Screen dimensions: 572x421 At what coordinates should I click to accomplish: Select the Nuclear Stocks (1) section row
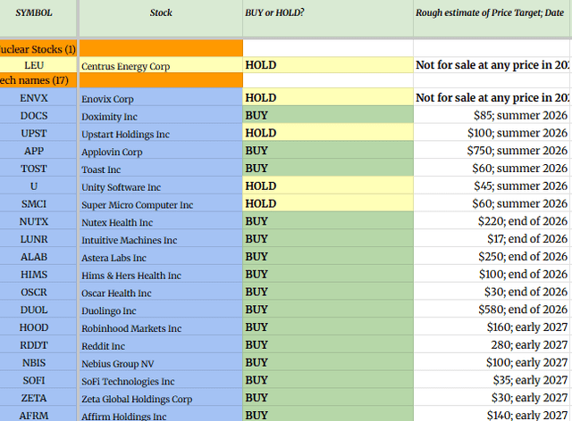pos(38,49)
